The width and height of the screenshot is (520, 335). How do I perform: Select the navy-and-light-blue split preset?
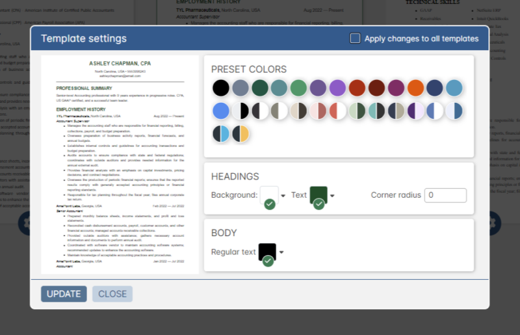pyautogui.click(x=221, y=133)
